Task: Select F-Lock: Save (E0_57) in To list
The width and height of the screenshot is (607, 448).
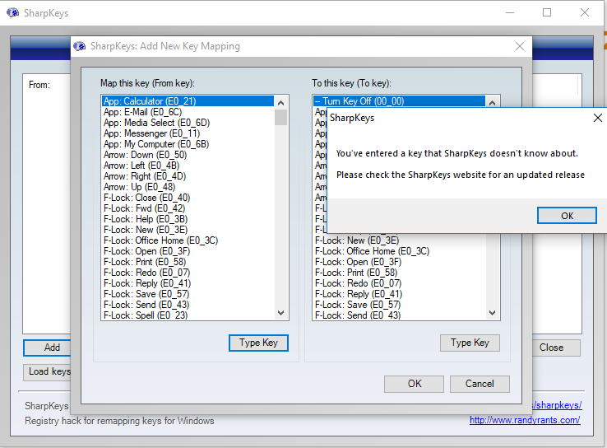Action: pos(399,305)
